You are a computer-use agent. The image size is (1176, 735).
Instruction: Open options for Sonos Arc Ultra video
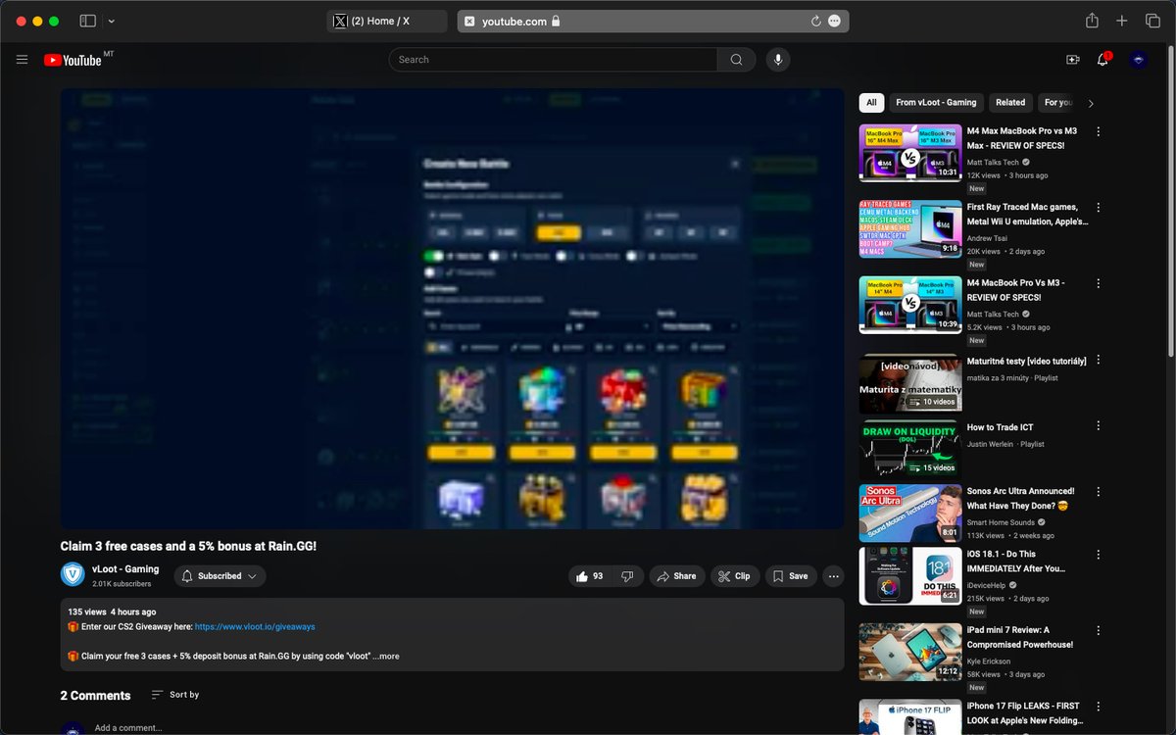click(1099, 491)
